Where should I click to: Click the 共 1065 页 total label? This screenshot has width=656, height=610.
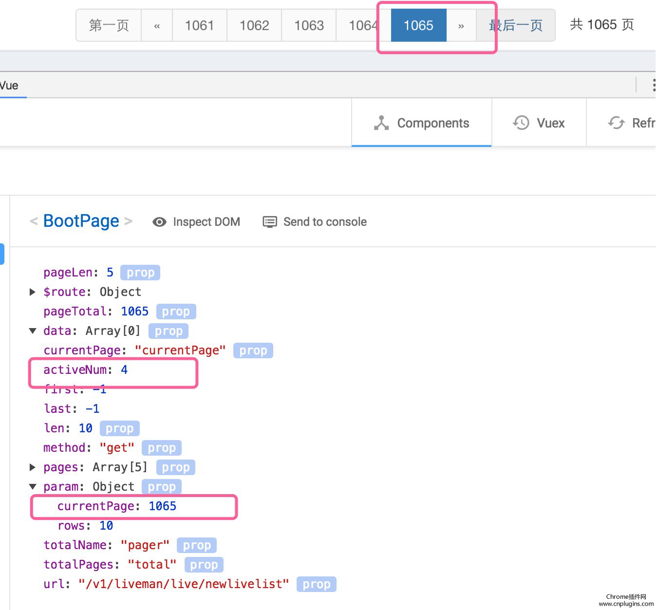[x=602, y=24]
